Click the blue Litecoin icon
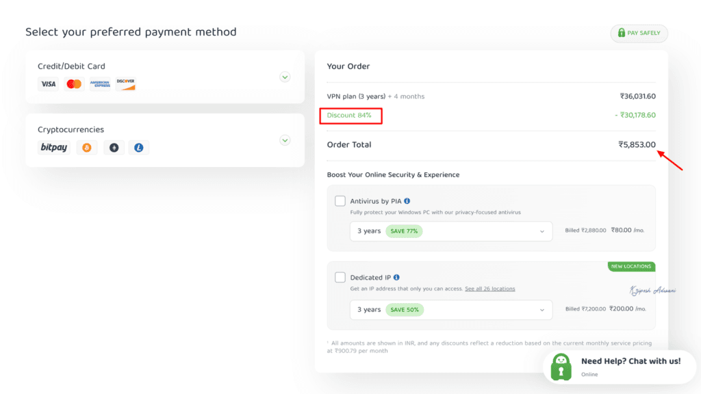701x394 pixels. point(138,148)
